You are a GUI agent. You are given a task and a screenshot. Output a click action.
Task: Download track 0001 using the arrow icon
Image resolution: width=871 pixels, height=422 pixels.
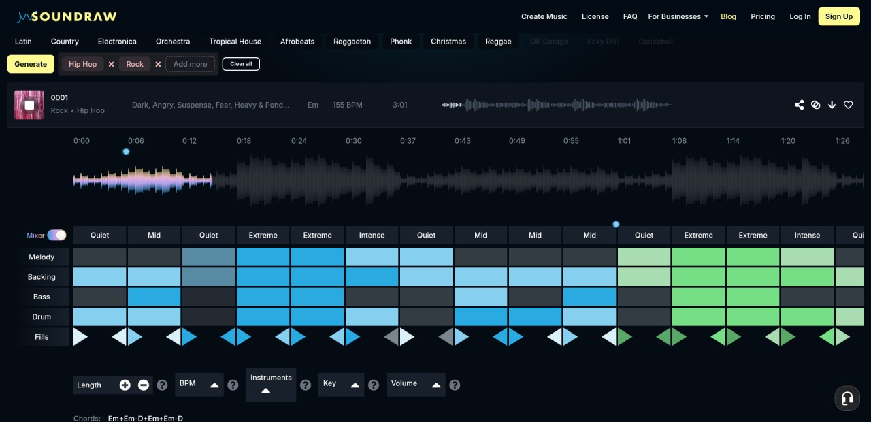click(832, 105)
